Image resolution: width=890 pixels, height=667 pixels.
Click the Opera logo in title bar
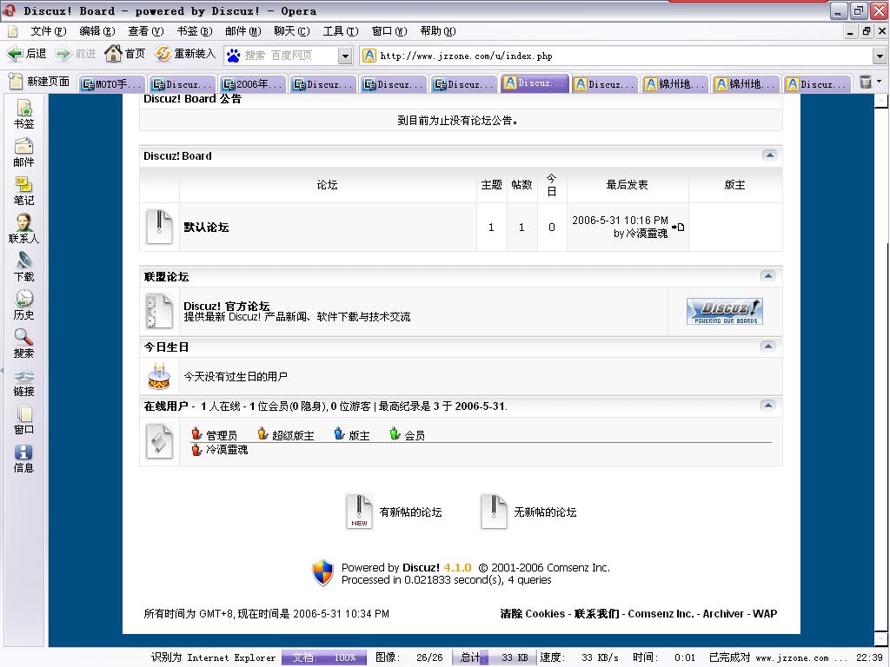coord(10,10)
